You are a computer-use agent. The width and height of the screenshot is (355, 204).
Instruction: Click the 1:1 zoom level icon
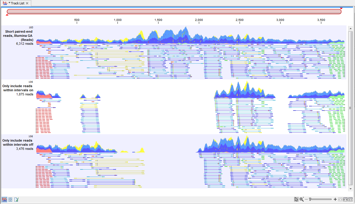pyautogui.click(x=350, y=199)
